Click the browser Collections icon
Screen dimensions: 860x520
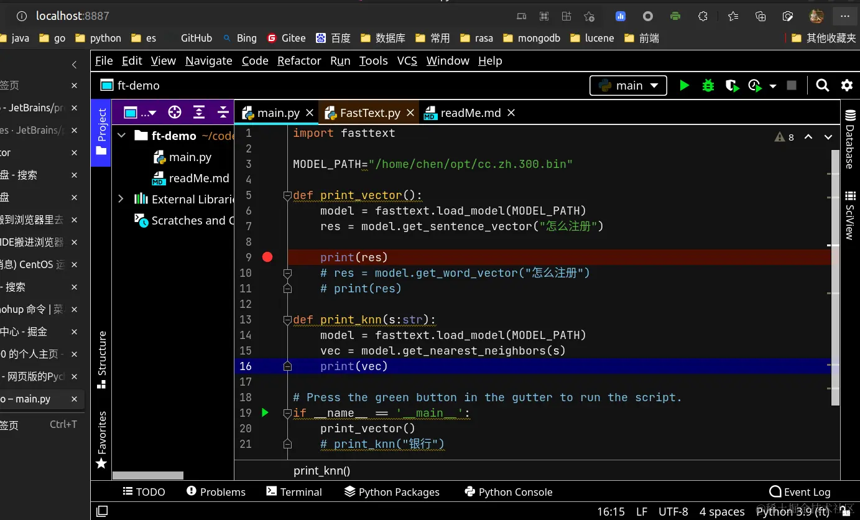click(x=761, y=16)
